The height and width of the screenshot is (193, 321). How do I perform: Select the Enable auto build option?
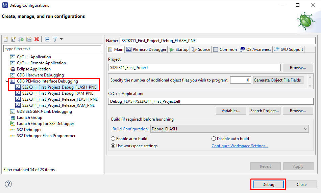tap(113, 139)
